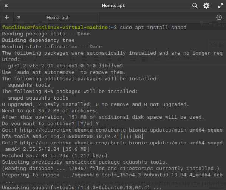Viewport: 226px width, 190px height.
Task: Close the terminal window with the X
Action: click(x=6, y=6)
